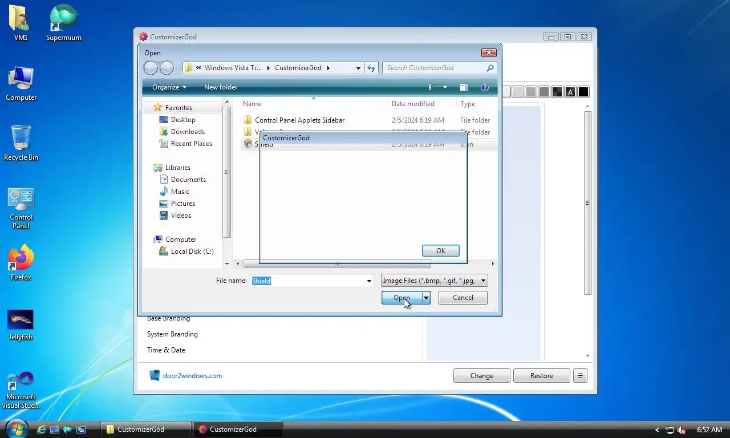Open the File name dropdown arrow

coord(369,281)
